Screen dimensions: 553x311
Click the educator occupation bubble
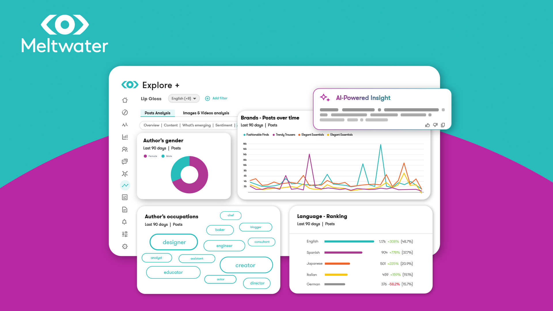pyautogui.click(x=173, y=272)
